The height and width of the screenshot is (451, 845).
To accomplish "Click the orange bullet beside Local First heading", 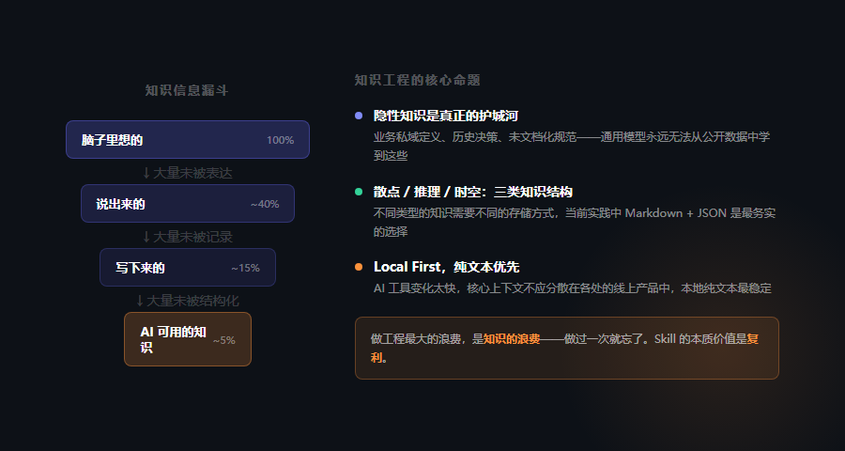I will pos(359,267).
